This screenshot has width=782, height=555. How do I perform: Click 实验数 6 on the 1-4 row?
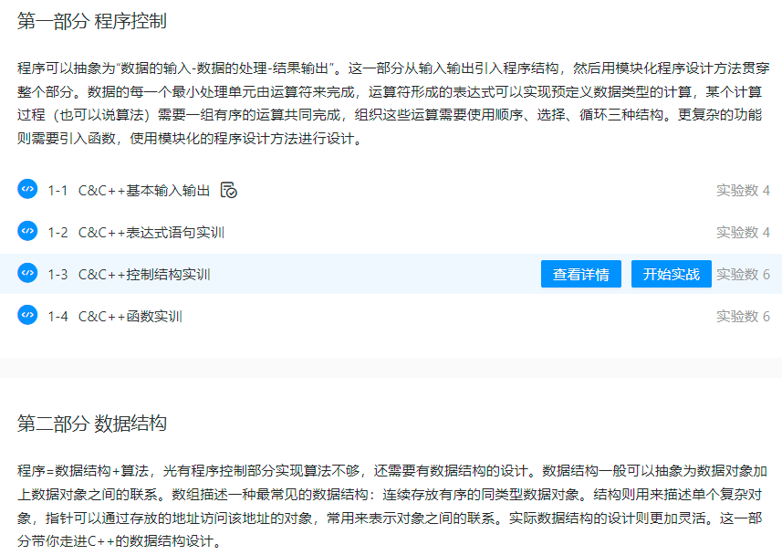[x=743, y=317]
